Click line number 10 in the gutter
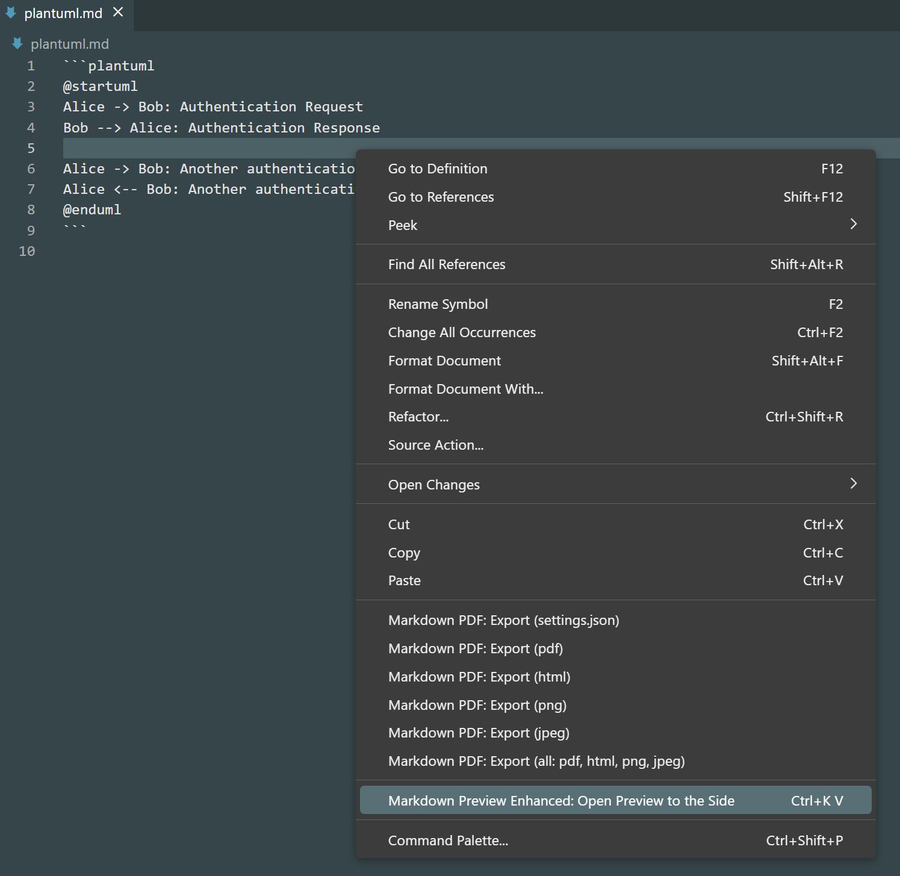This screenshot has height=876, width=900. coord(27,251)
